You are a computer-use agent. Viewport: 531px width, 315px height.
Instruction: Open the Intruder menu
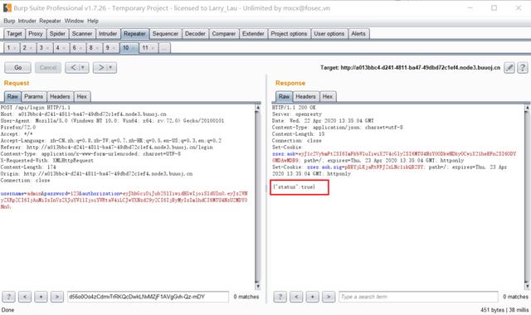point(27,21)
